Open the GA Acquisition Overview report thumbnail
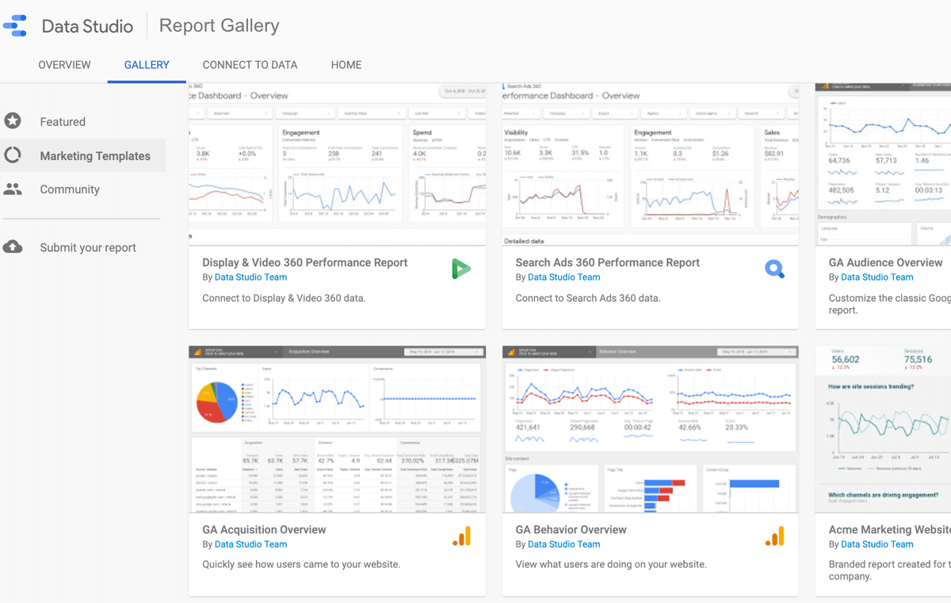The image size is (951, 603). 338,429
